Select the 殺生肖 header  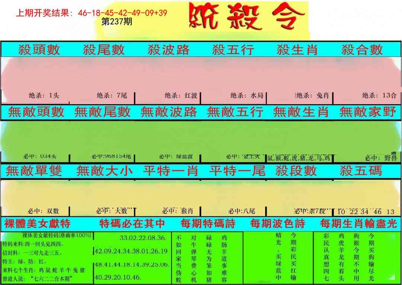click(x=297, y=50)
